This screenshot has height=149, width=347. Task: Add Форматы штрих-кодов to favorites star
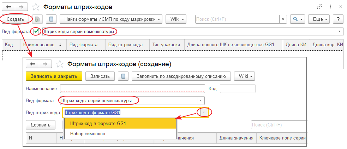36,7
